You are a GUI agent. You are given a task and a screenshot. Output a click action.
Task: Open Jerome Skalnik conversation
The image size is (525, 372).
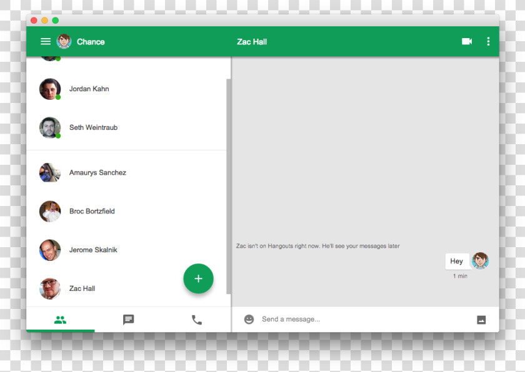(126, 250)
